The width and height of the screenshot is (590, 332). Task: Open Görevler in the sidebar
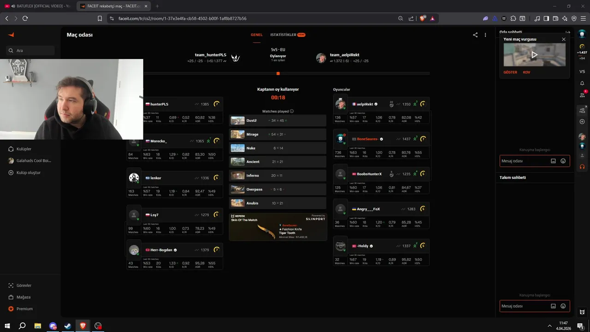click(x=20, y=285)
